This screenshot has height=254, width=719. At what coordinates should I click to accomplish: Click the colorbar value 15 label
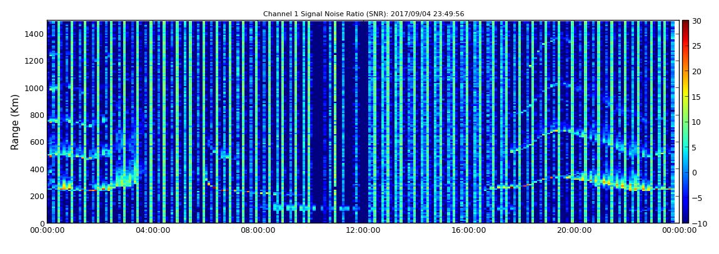696,97
